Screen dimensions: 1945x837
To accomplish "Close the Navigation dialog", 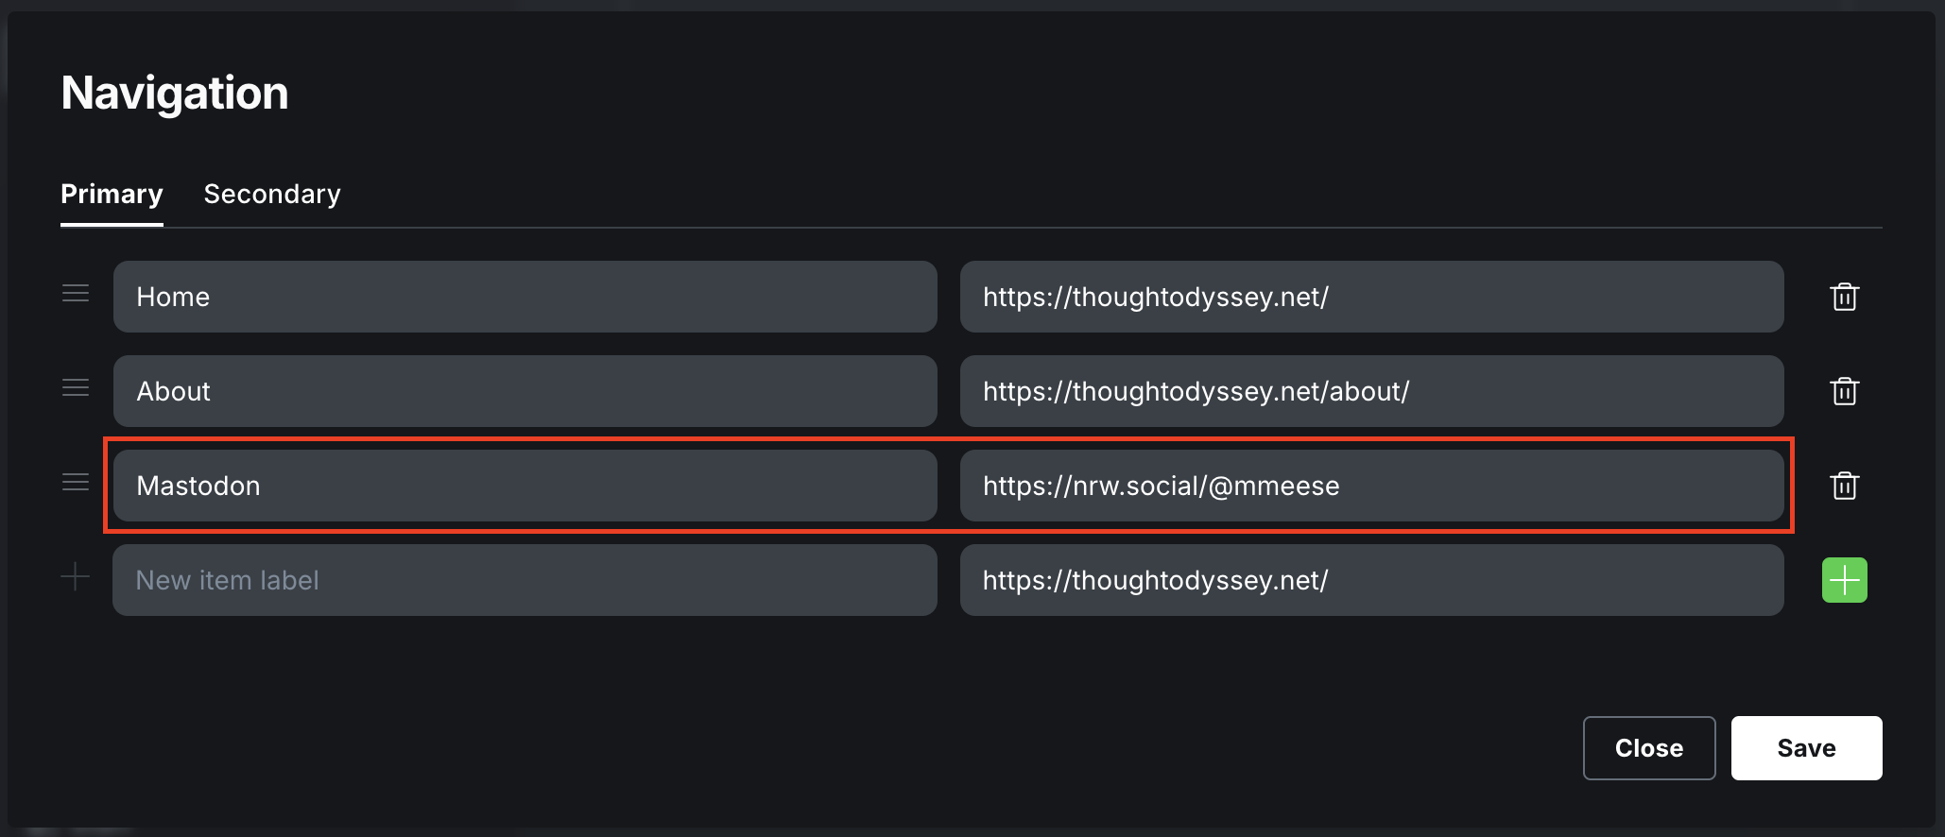I will point(1648,748).
